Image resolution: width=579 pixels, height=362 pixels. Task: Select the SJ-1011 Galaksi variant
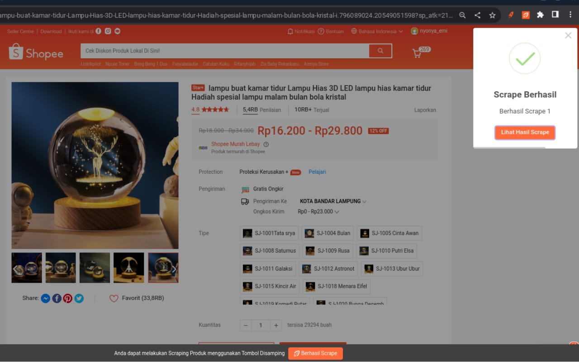point(268,268)
